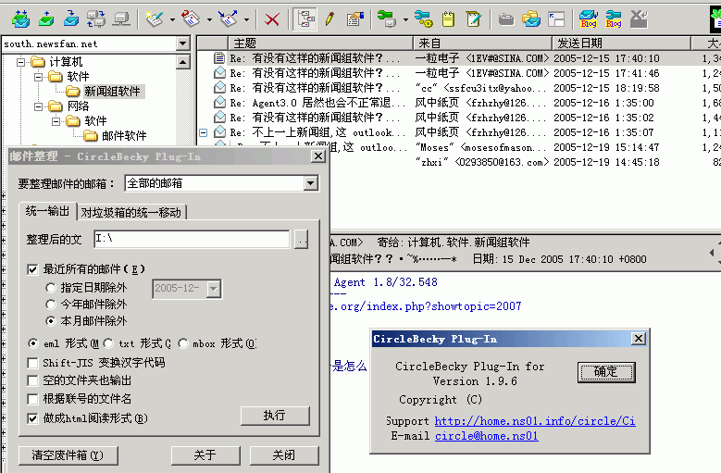The width and height of the screenshot is (721, 473).
Task: Click the green server settings icon
Action: click(387, 19)
